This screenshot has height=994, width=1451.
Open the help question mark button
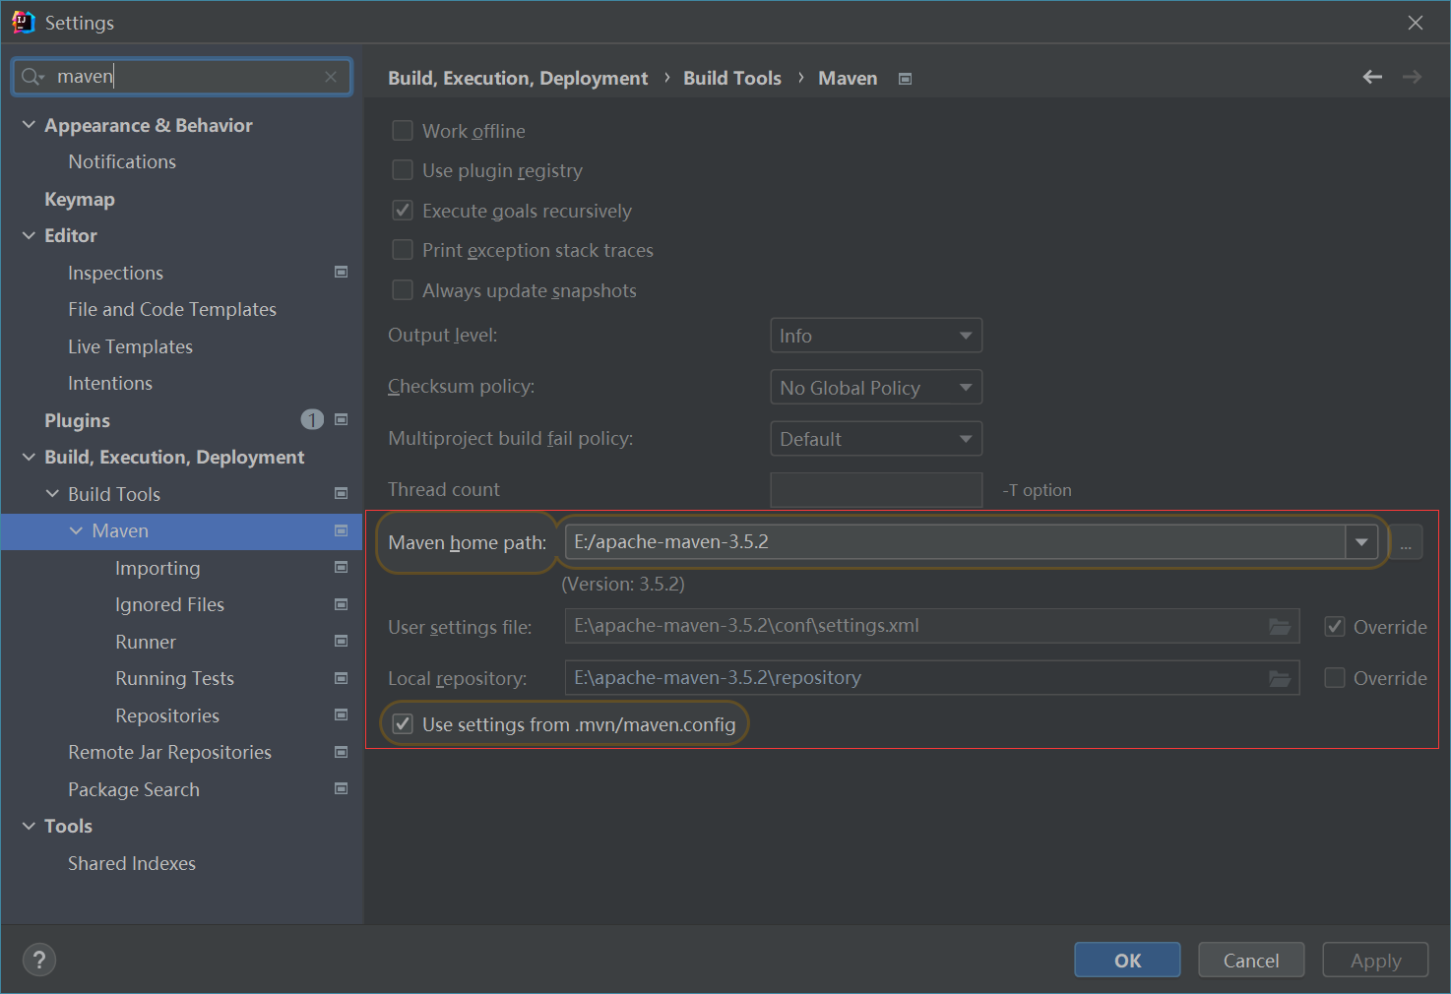point(39,960)
